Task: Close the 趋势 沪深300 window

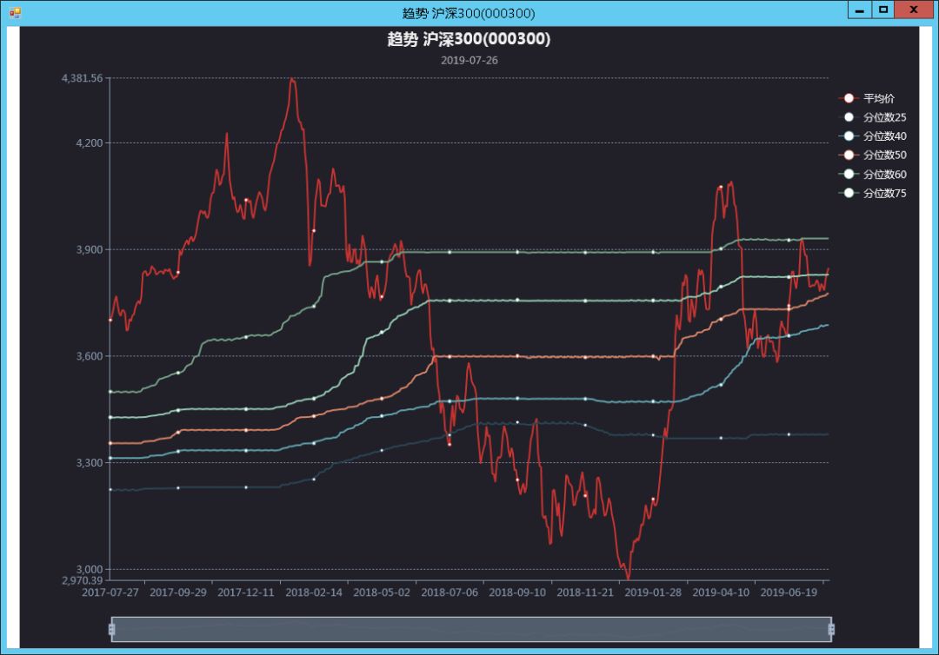Action: pos(913,10)
